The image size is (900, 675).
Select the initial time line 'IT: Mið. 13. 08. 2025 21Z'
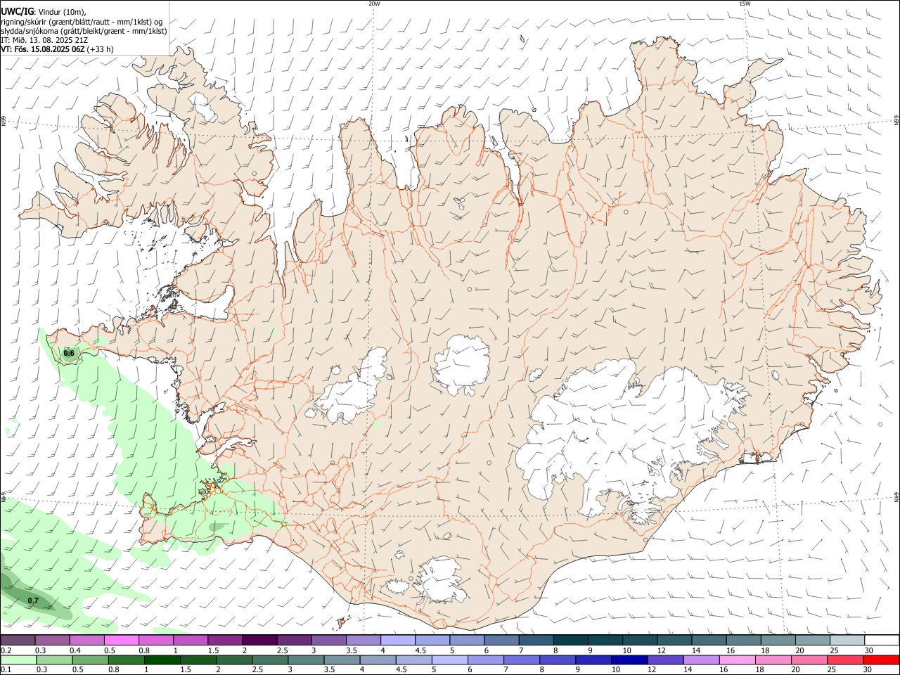point(44,40)
